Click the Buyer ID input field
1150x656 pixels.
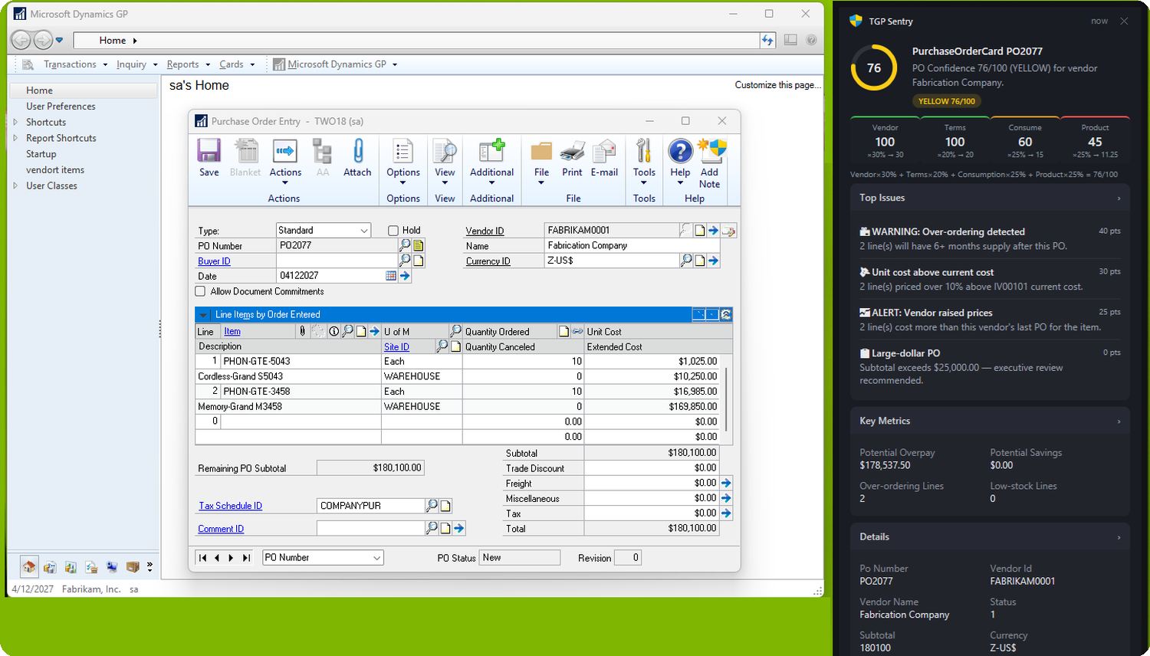click(336, 261)
